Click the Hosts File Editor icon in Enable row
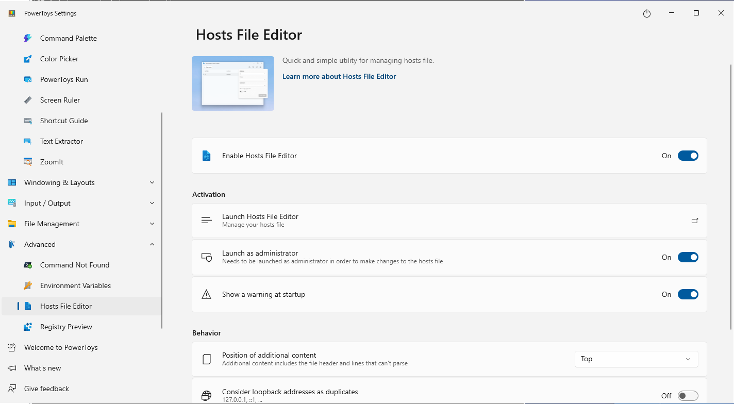 (x=207, y=156)
